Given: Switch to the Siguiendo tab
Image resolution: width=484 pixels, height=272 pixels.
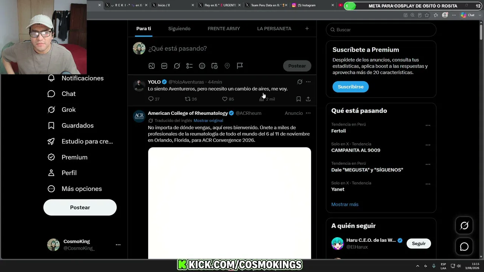Looking at the screenshot, I should (x=179, y=29).
